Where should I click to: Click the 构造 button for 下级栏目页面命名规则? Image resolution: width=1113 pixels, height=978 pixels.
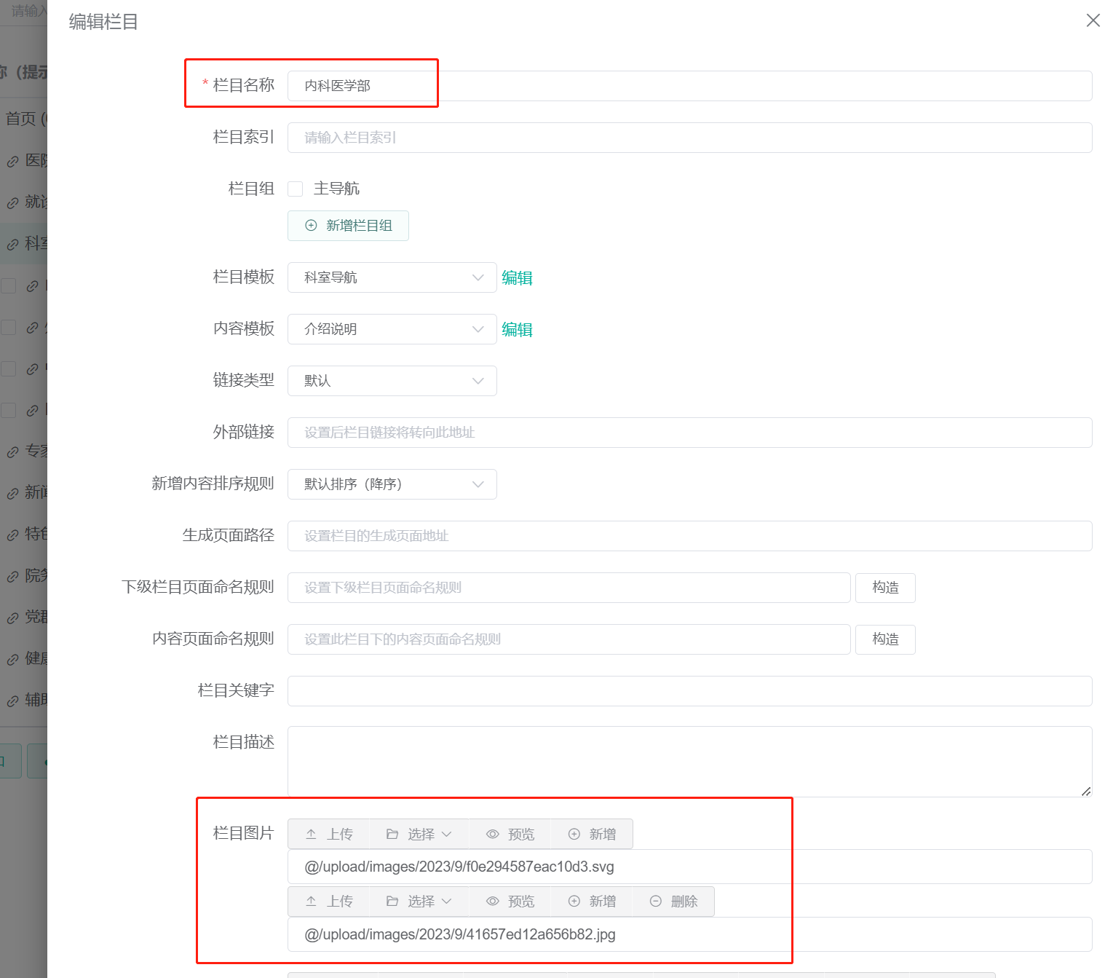(884, 588)
